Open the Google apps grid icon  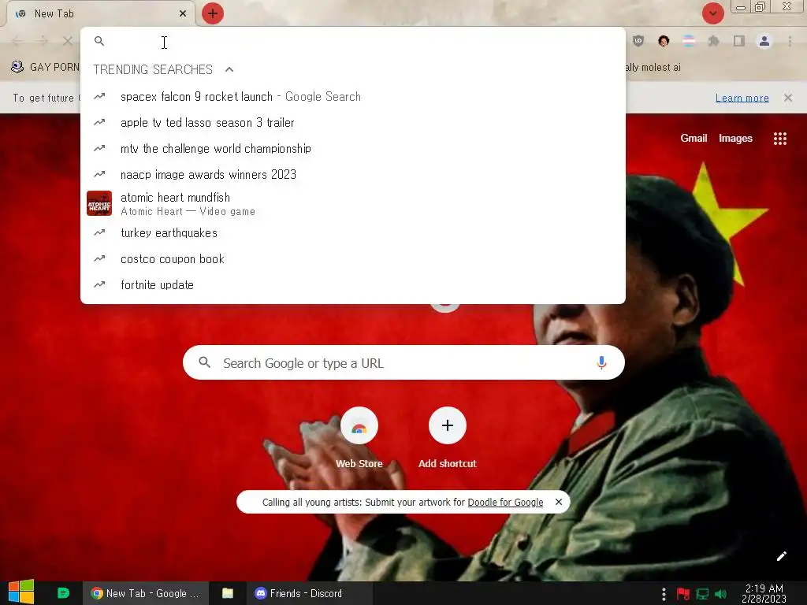pyautogui.click(x=779, y=139)
